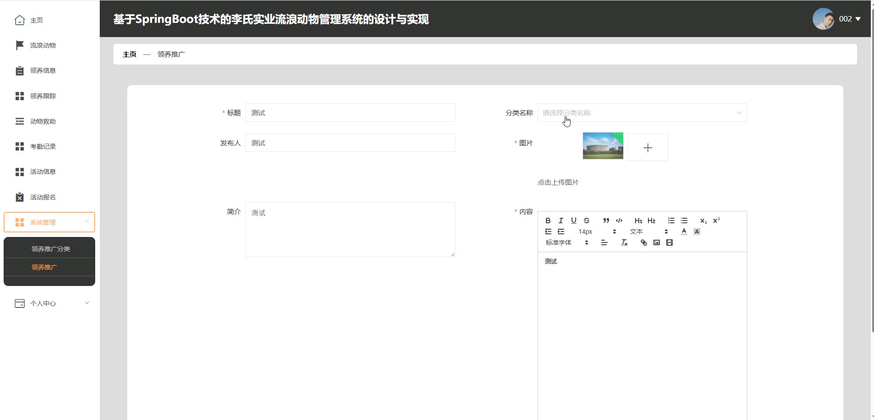The width and height of the screenshot is (874, 420).
Task: Insert video using the film icon
Action: coord(669,243)
